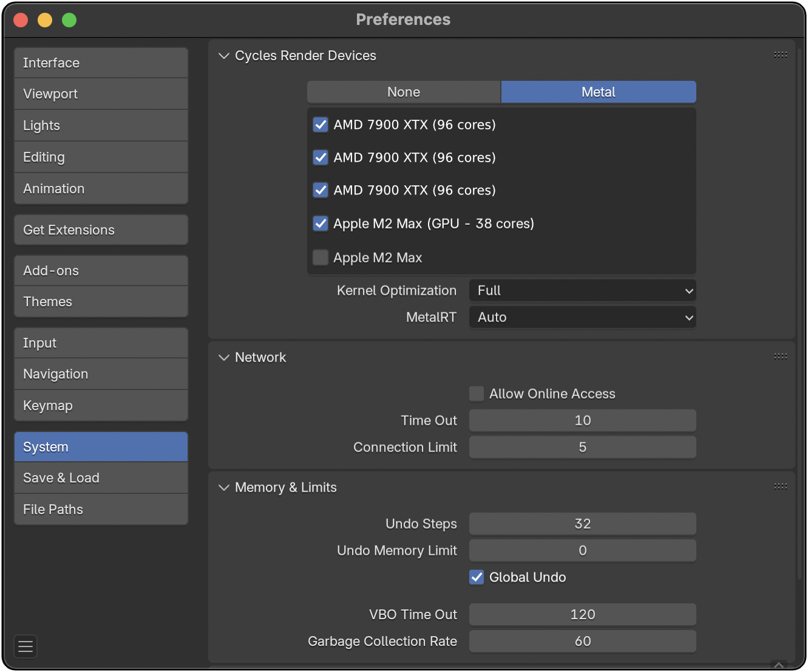The height and width of the screenshot is (672, 808).
Task: Collapse the Memory & Limits section
Action: (224, 487)
